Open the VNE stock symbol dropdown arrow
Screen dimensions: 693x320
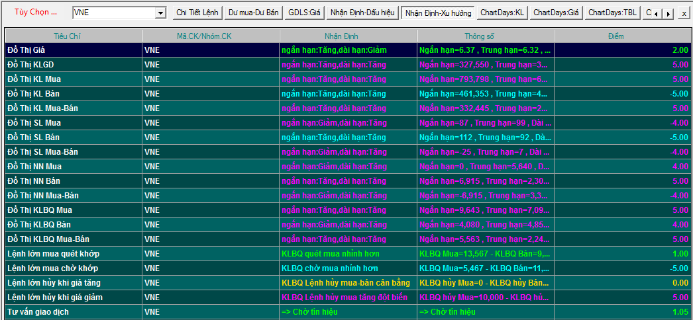pos(160,13)
